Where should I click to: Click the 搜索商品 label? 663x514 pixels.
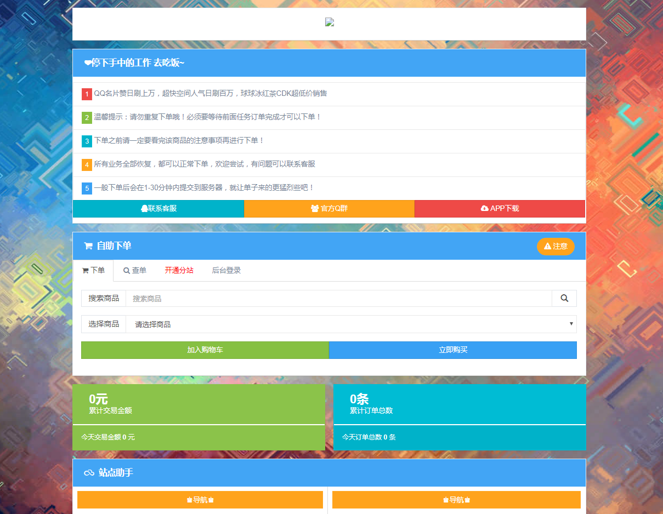click(x=104, y=299)
